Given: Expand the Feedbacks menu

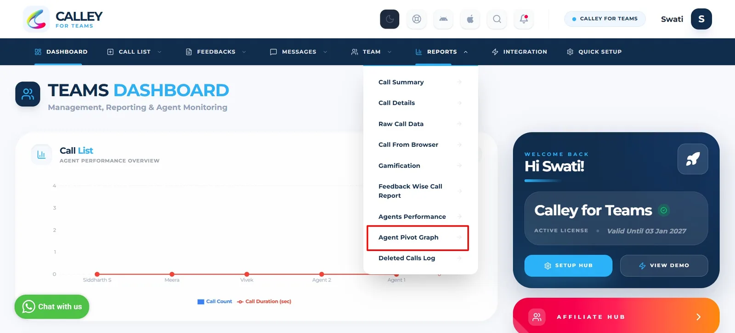Looking at the screenshot, I should [x=216, y=52].
